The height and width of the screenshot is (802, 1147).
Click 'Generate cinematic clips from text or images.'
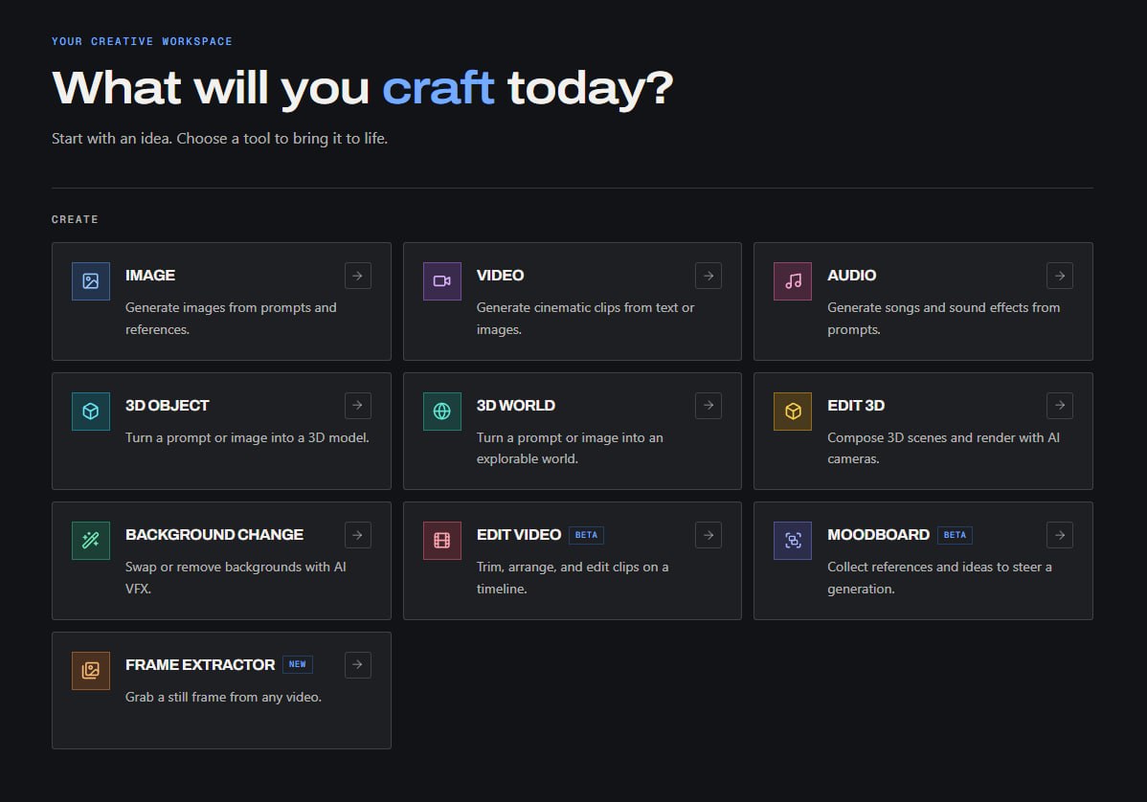pyautogui.click(x=585, y=319)
